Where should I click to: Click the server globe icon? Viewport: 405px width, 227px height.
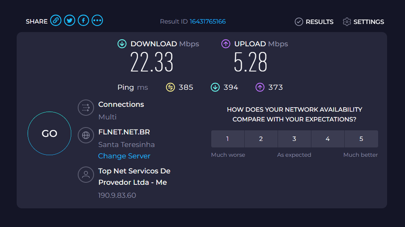[x=86, y=135]
